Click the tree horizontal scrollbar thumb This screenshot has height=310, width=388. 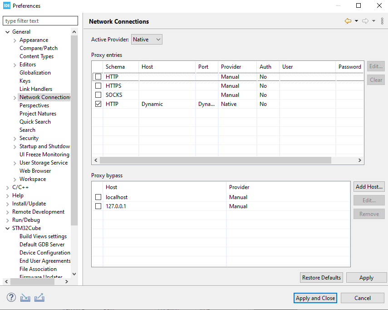pyautogui.click(x=32, y=281)
